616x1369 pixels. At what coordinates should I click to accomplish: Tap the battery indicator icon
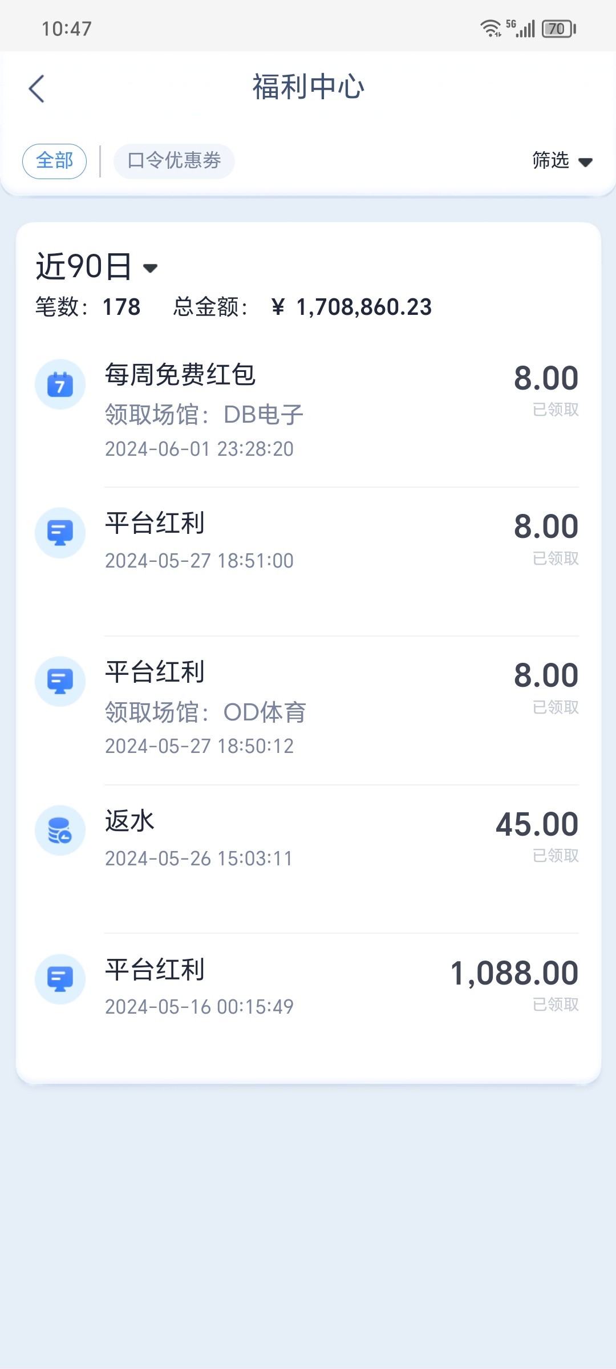point(559,29)
